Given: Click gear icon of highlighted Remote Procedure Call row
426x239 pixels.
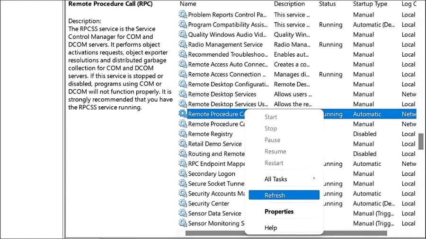Looking at the screenshot, I should [183, 114].
